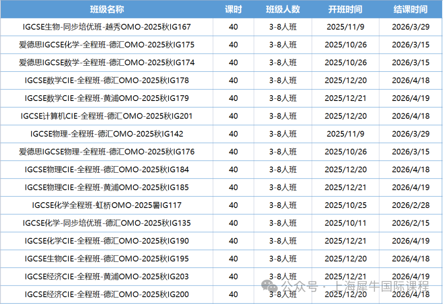The height and width of the screenshot is (304, 443).
Task: Select the 开班时间 column header
Action: [x=345, y=9]
